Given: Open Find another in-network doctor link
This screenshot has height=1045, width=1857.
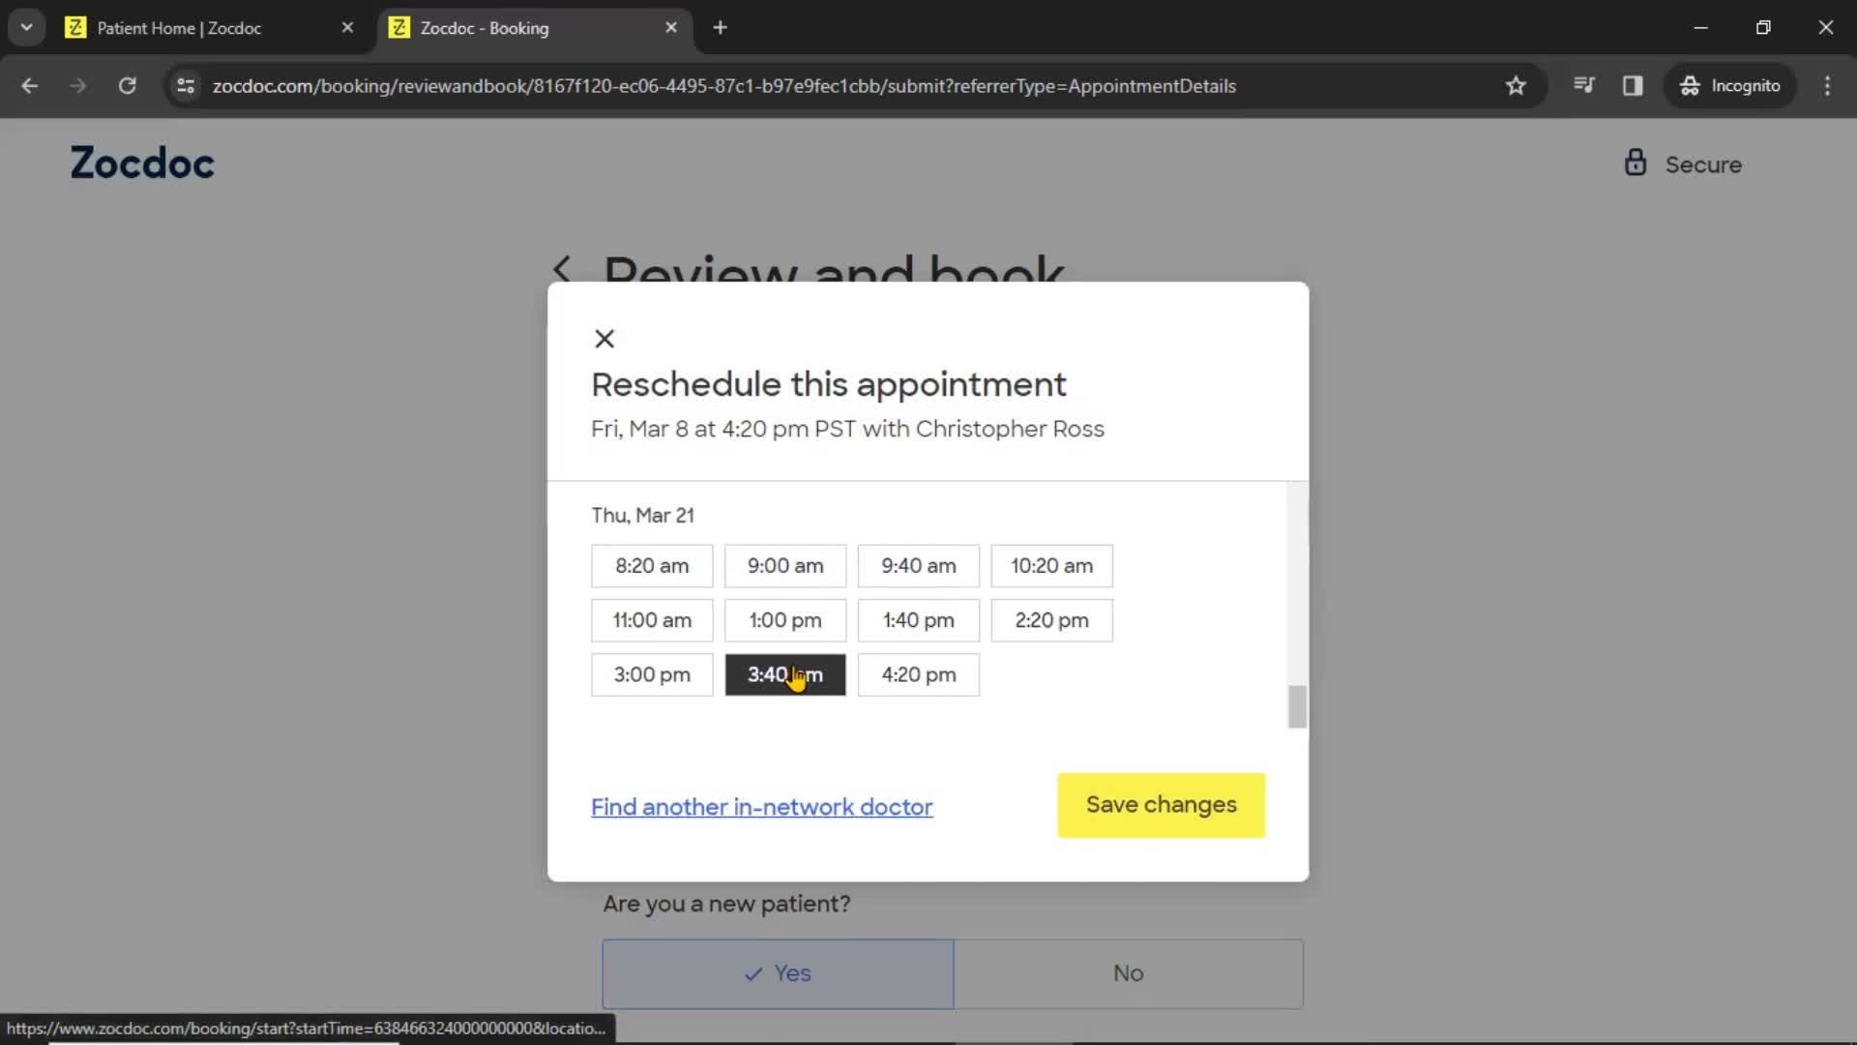Looking at the screenshot, I should [x=762, y=807].
